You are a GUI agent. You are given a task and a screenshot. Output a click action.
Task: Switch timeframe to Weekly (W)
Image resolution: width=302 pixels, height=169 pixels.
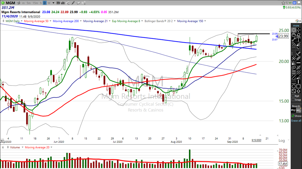(49, 3)
